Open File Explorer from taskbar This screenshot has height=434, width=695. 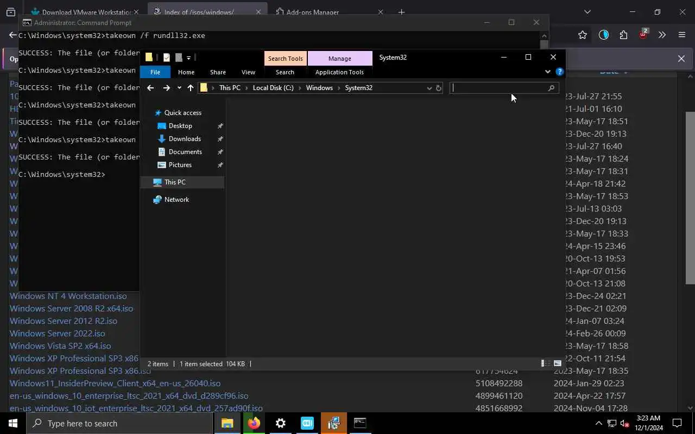point(227,423)
